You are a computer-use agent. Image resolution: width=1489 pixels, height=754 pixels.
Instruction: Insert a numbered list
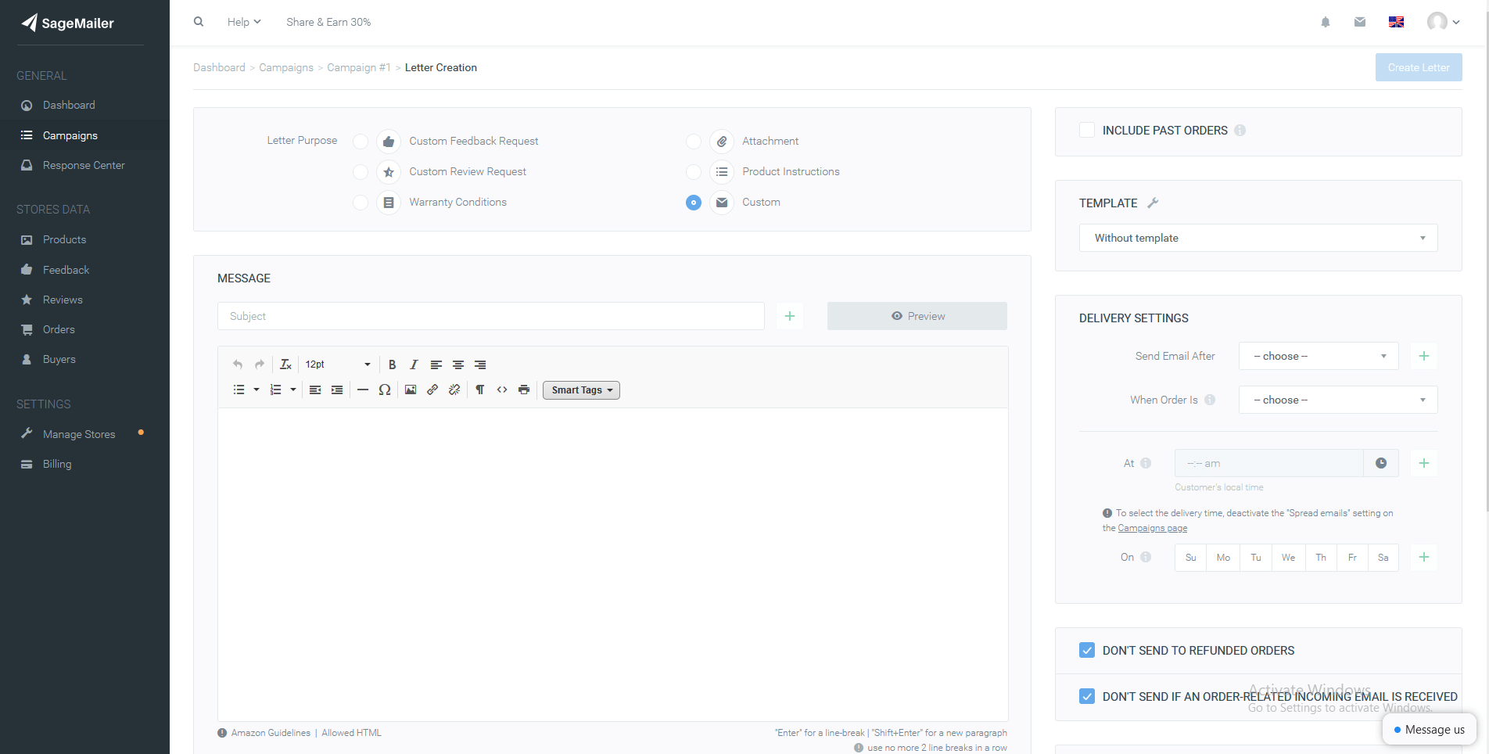point(276,390)
